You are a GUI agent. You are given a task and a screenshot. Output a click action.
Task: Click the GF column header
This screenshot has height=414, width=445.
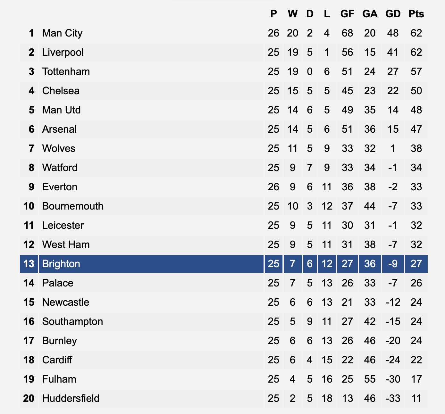347,14
